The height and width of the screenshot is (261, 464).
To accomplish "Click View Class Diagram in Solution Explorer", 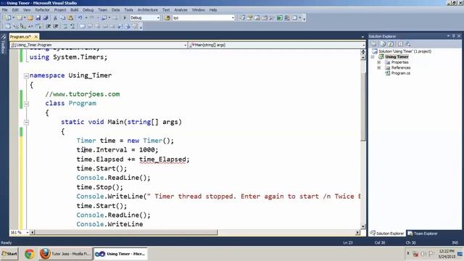I will pos(408,44).
